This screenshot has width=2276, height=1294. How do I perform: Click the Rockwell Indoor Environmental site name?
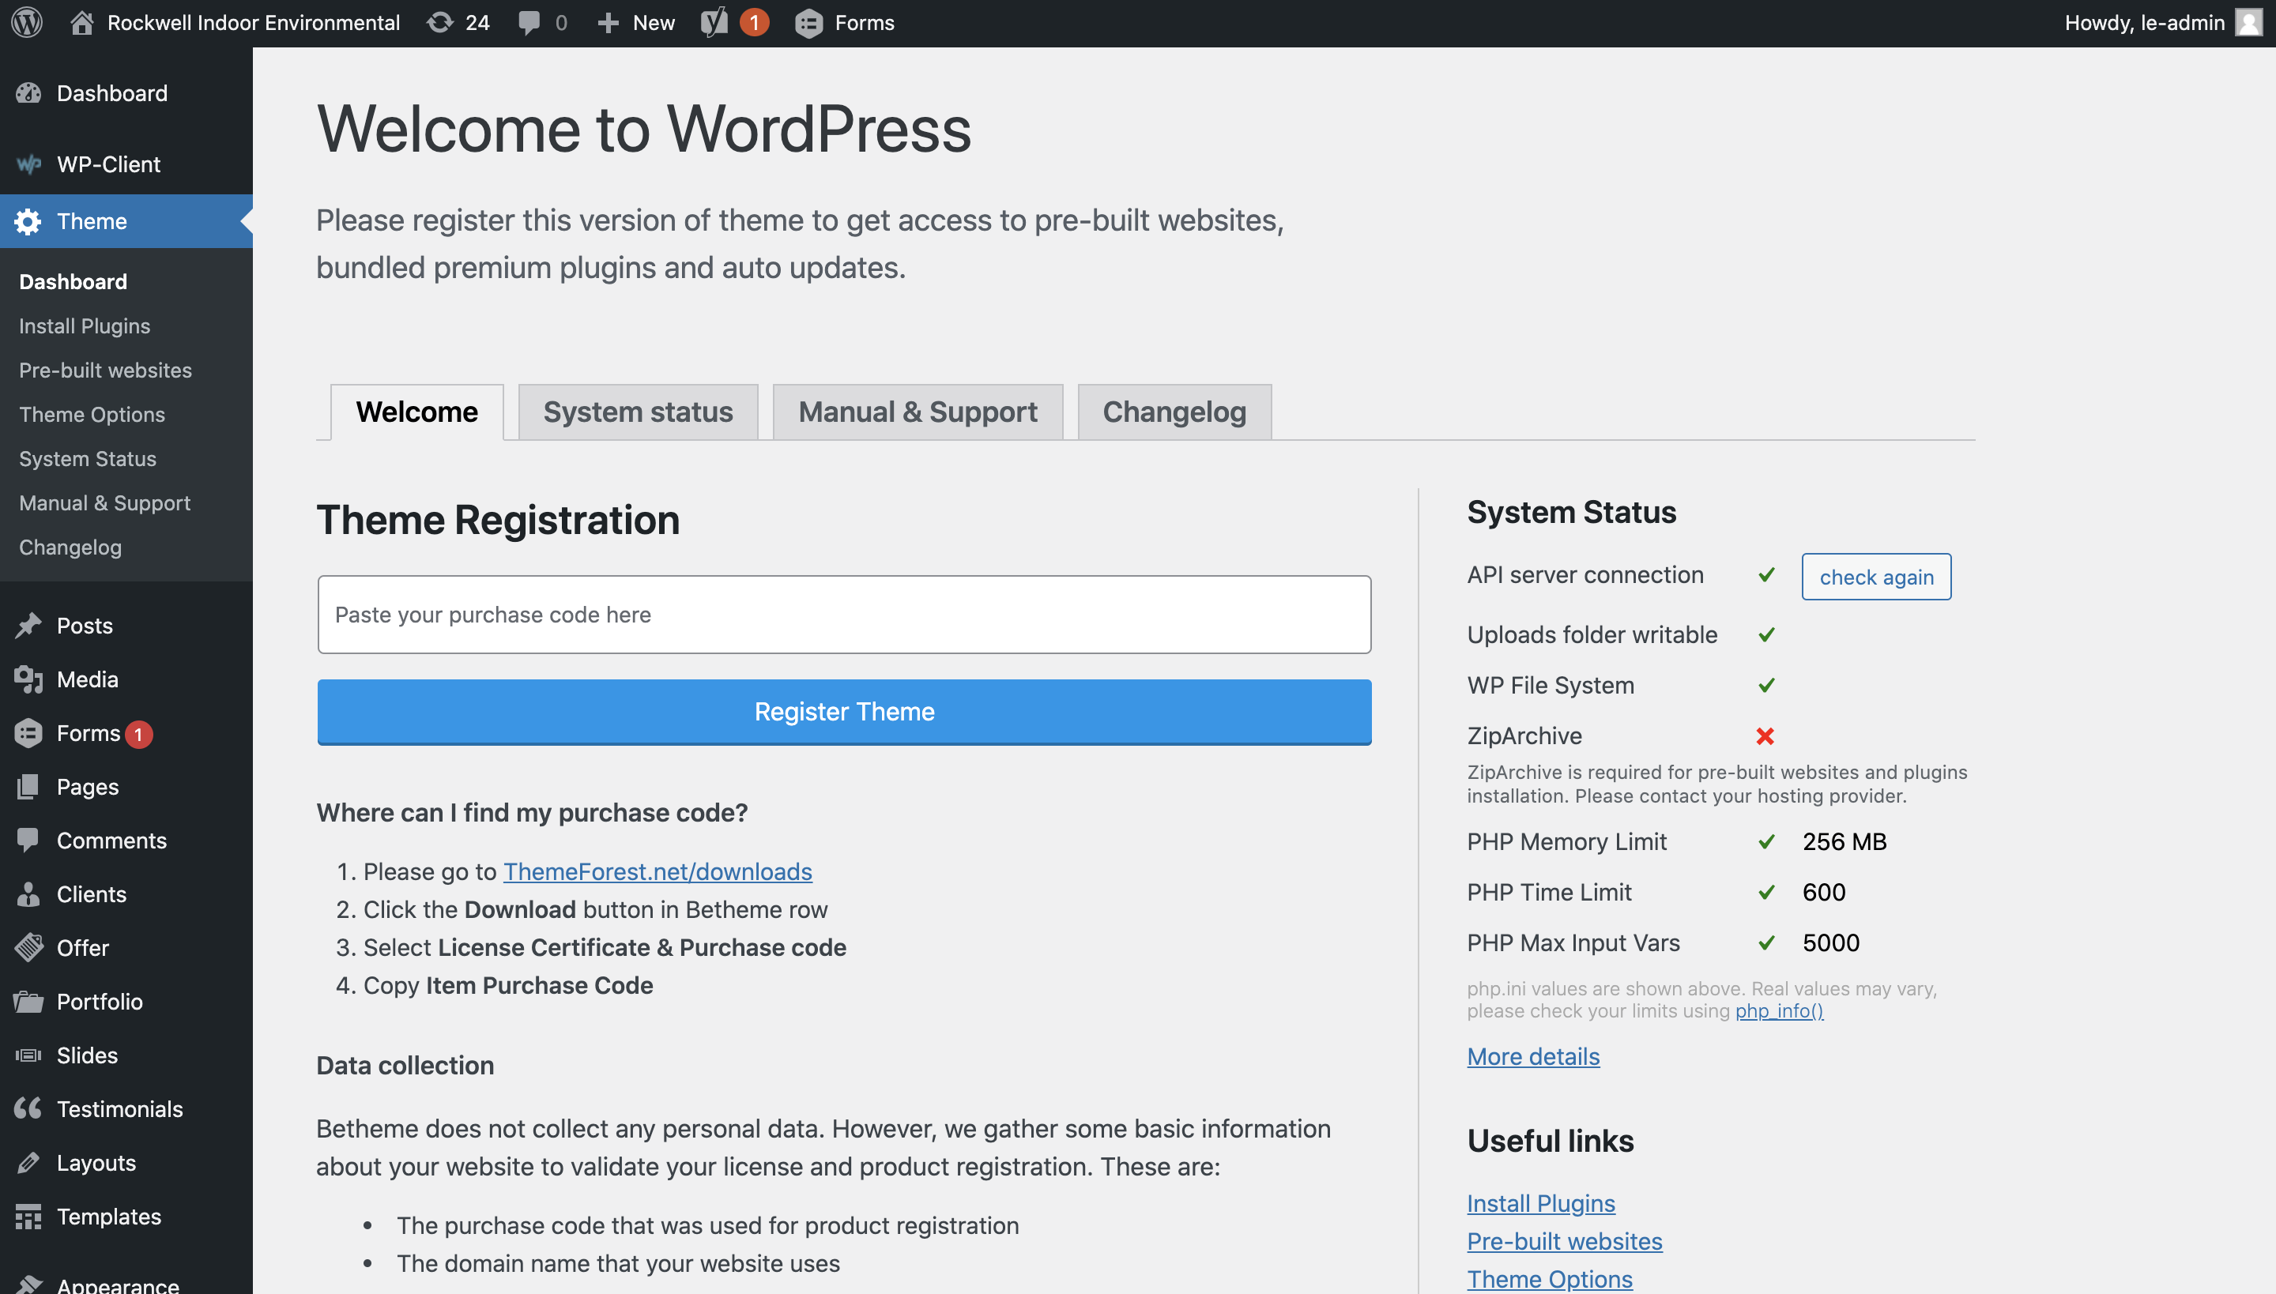tap(254, 23)
